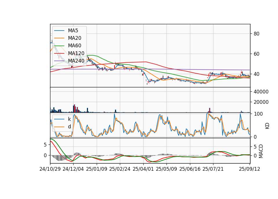Viewport: 278px width, 199px height.
Task: Click the green MA60 legend line sample
Action: 59,46
